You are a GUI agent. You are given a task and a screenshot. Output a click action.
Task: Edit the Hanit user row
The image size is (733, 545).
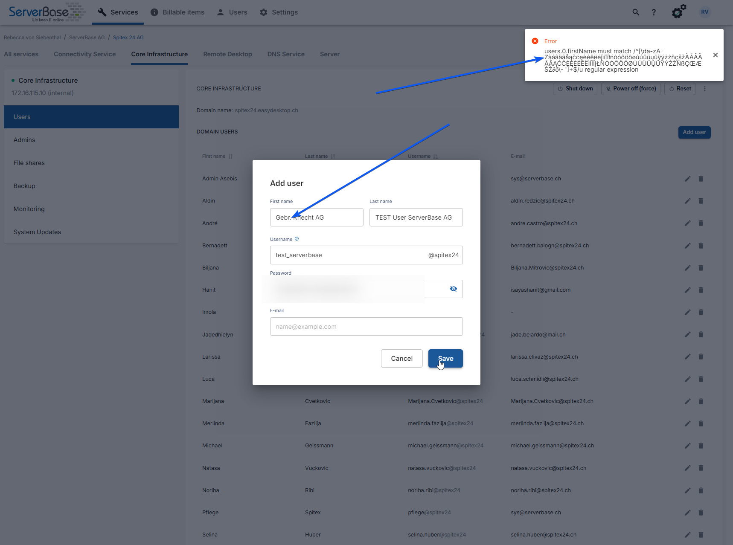click(x=687, y=290)
